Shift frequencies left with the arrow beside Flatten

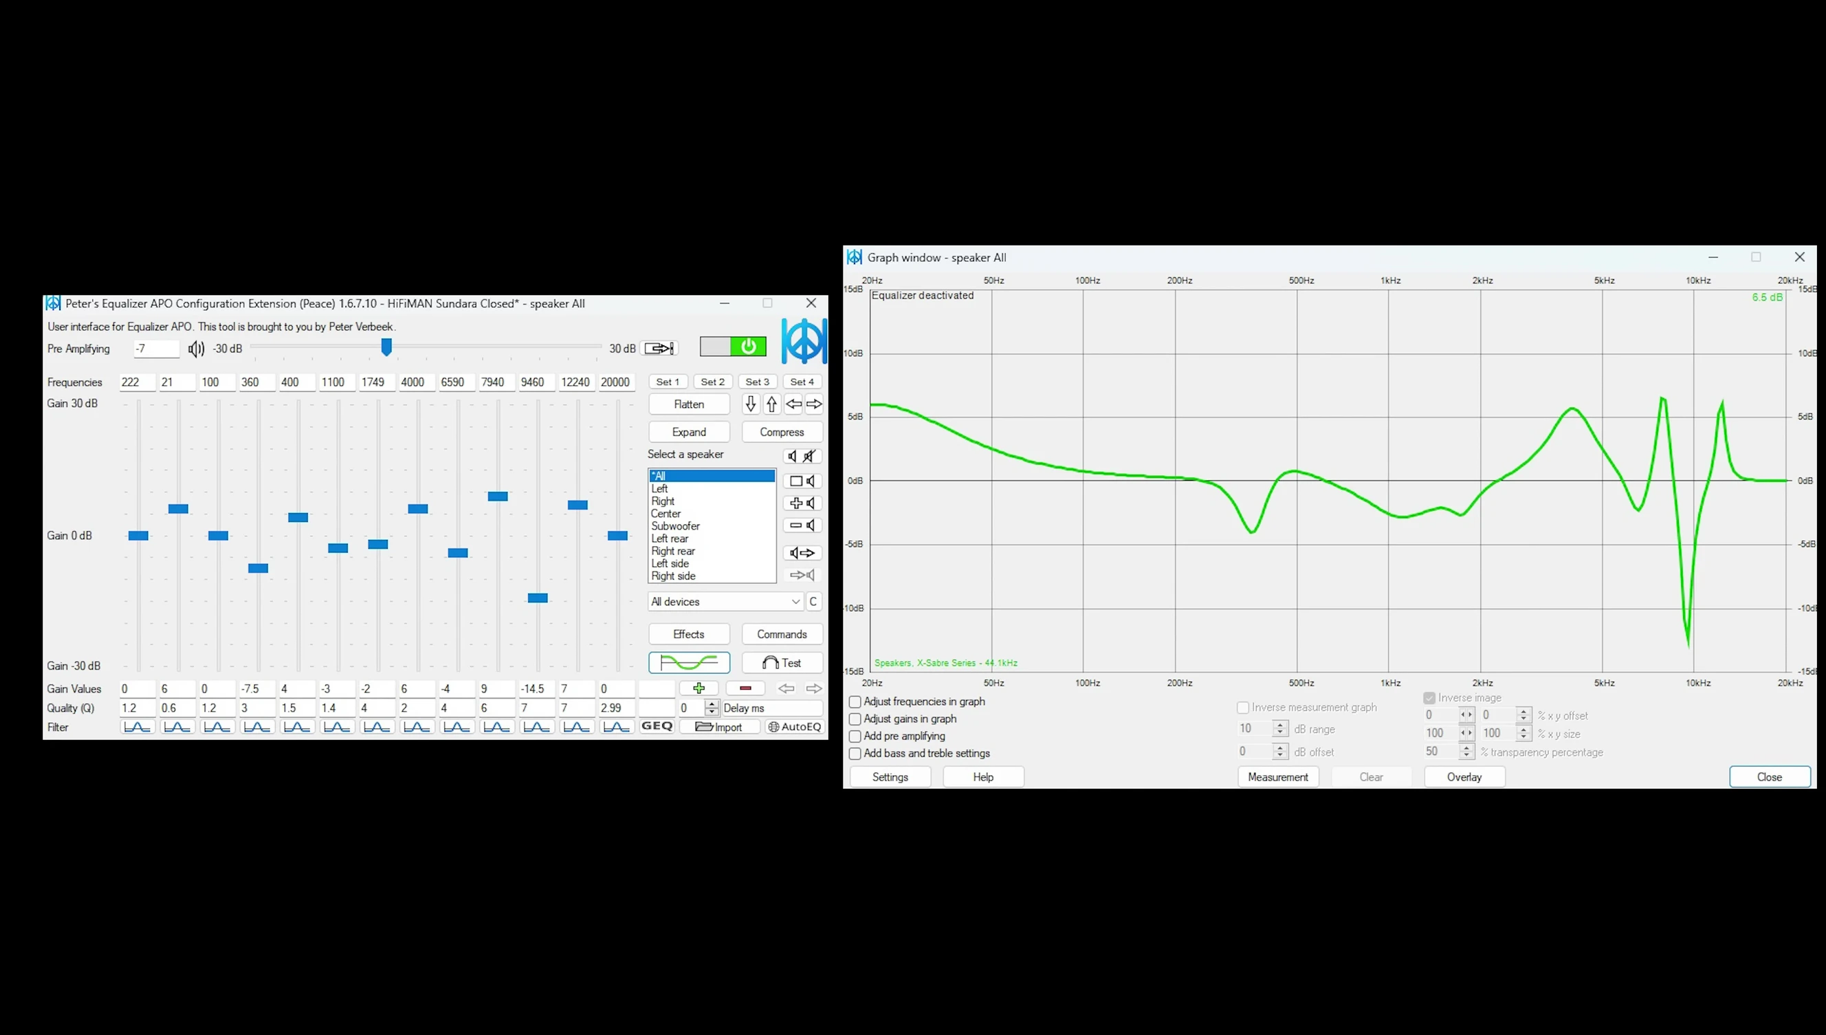click(x=793, y=404)
